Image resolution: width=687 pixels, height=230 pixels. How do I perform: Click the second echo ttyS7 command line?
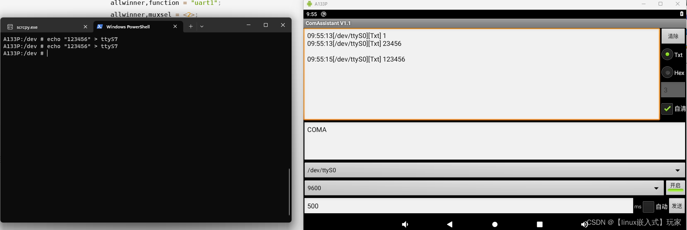(61, 46)
